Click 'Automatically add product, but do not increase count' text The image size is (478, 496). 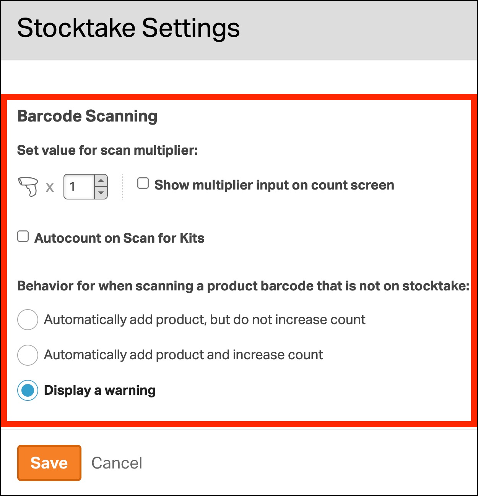[x=205, y=319]
